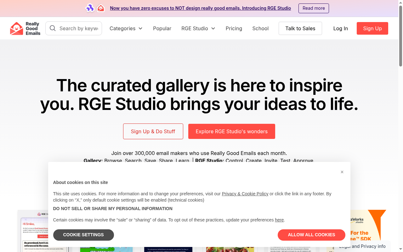Expand the Categories dropdown
403x252 pixels.
pos(126,28)
